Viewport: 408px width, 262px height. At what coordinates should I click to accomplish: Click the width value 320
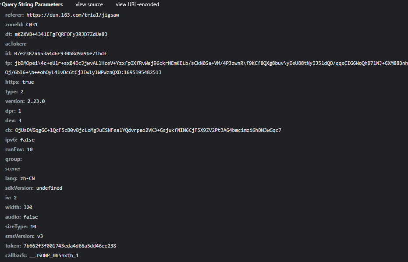click(28, 207)
